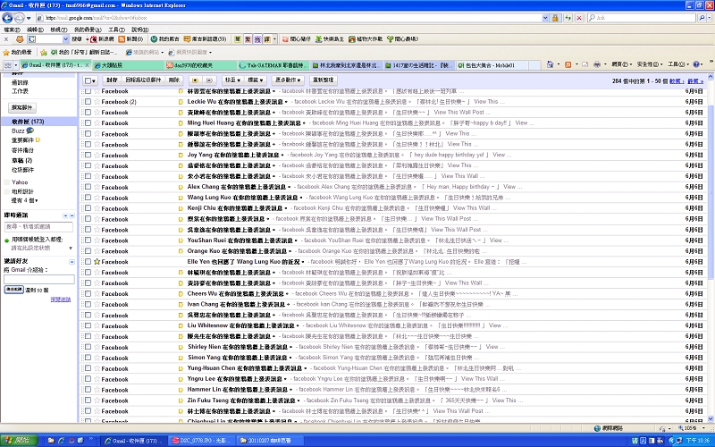Open the select-all checkbox dropdown in Gmail toolbar
715x447 pixels.
pyautogui.click(x=90, y=80)
